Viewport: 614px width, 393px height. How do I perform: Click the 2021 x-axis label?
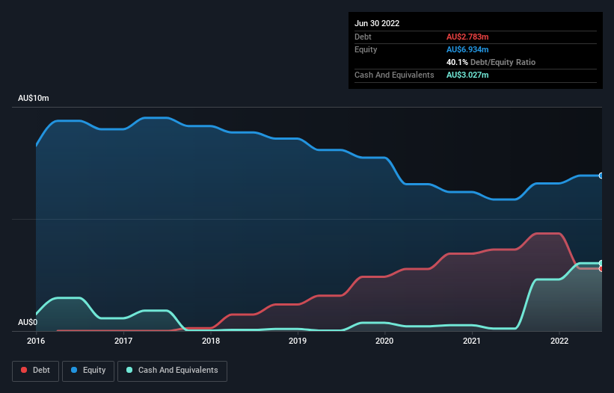coord(471,341)
